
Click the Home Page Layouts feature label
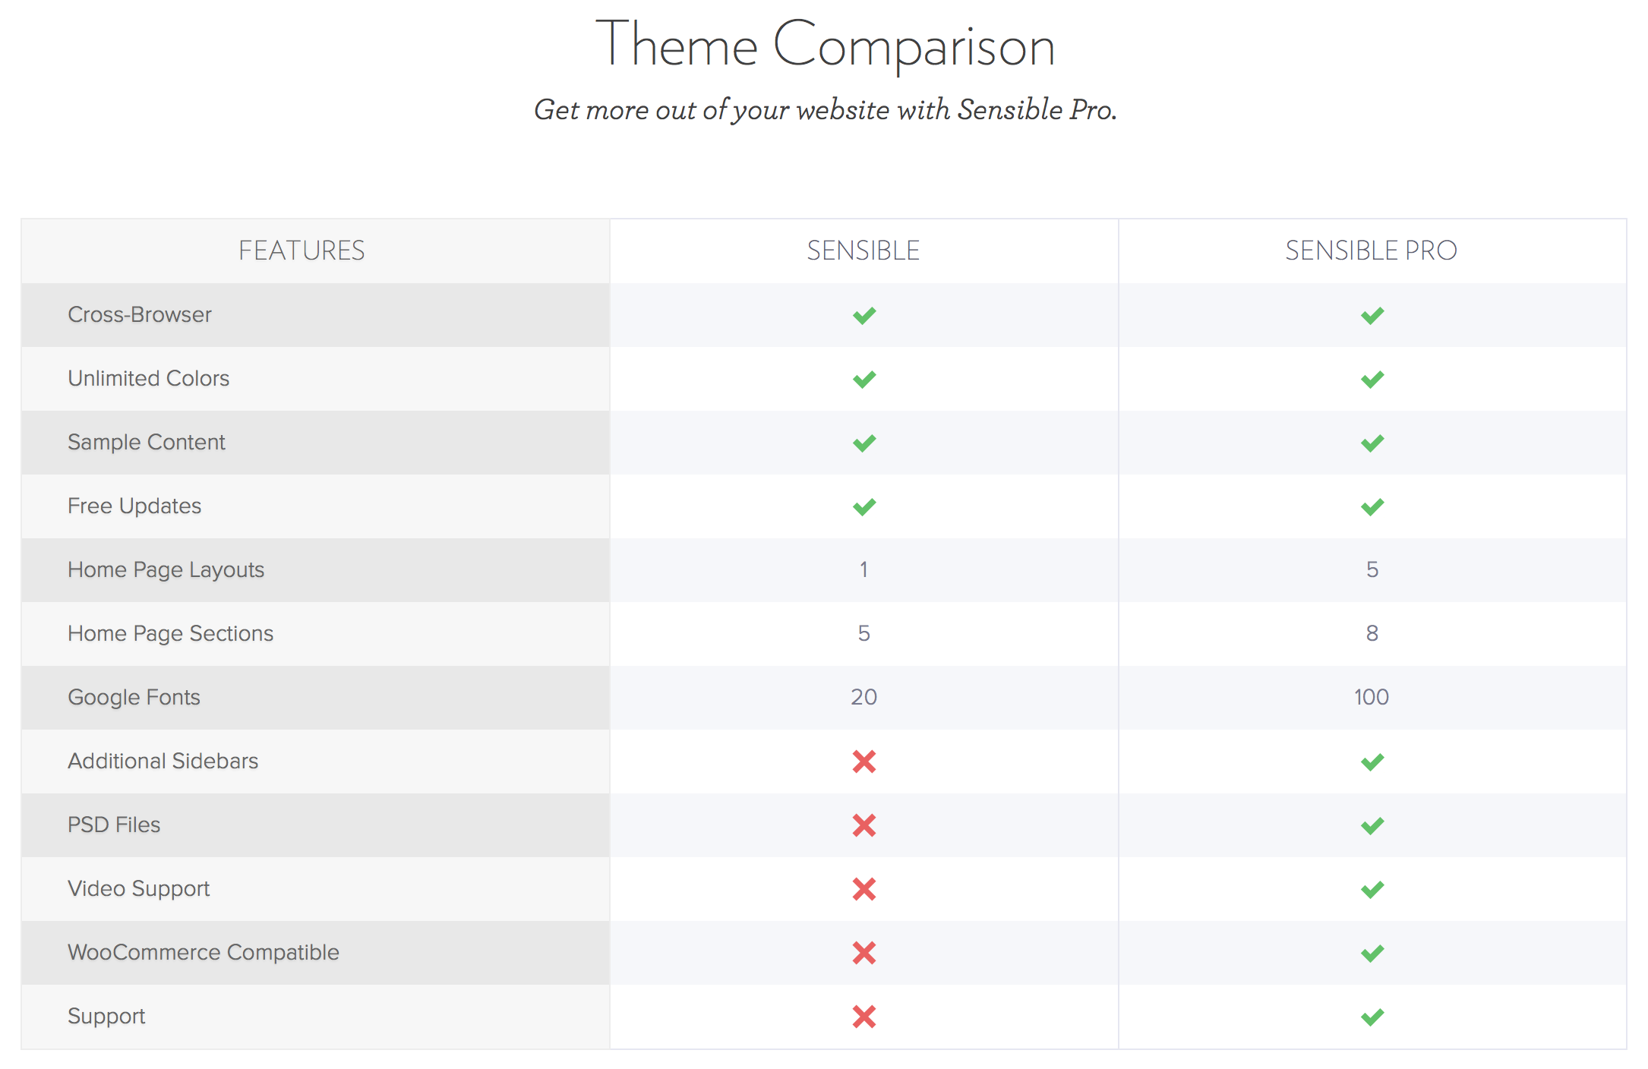pos(166,570)
